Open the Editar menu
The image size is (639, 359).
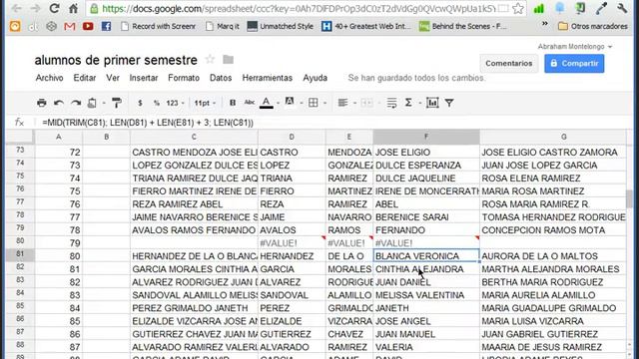click(x=85, y=78)
